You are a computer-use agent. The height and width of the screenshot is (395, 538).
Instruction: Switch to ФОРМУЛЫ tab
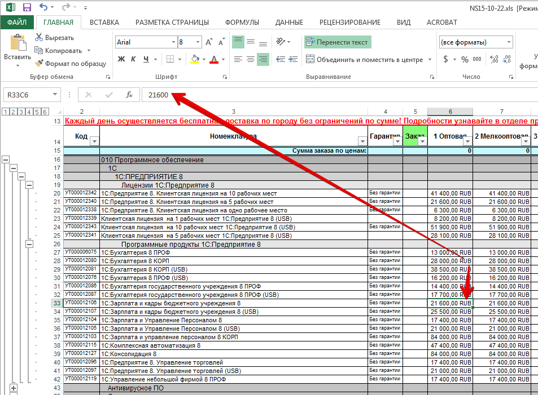[242, 23]
